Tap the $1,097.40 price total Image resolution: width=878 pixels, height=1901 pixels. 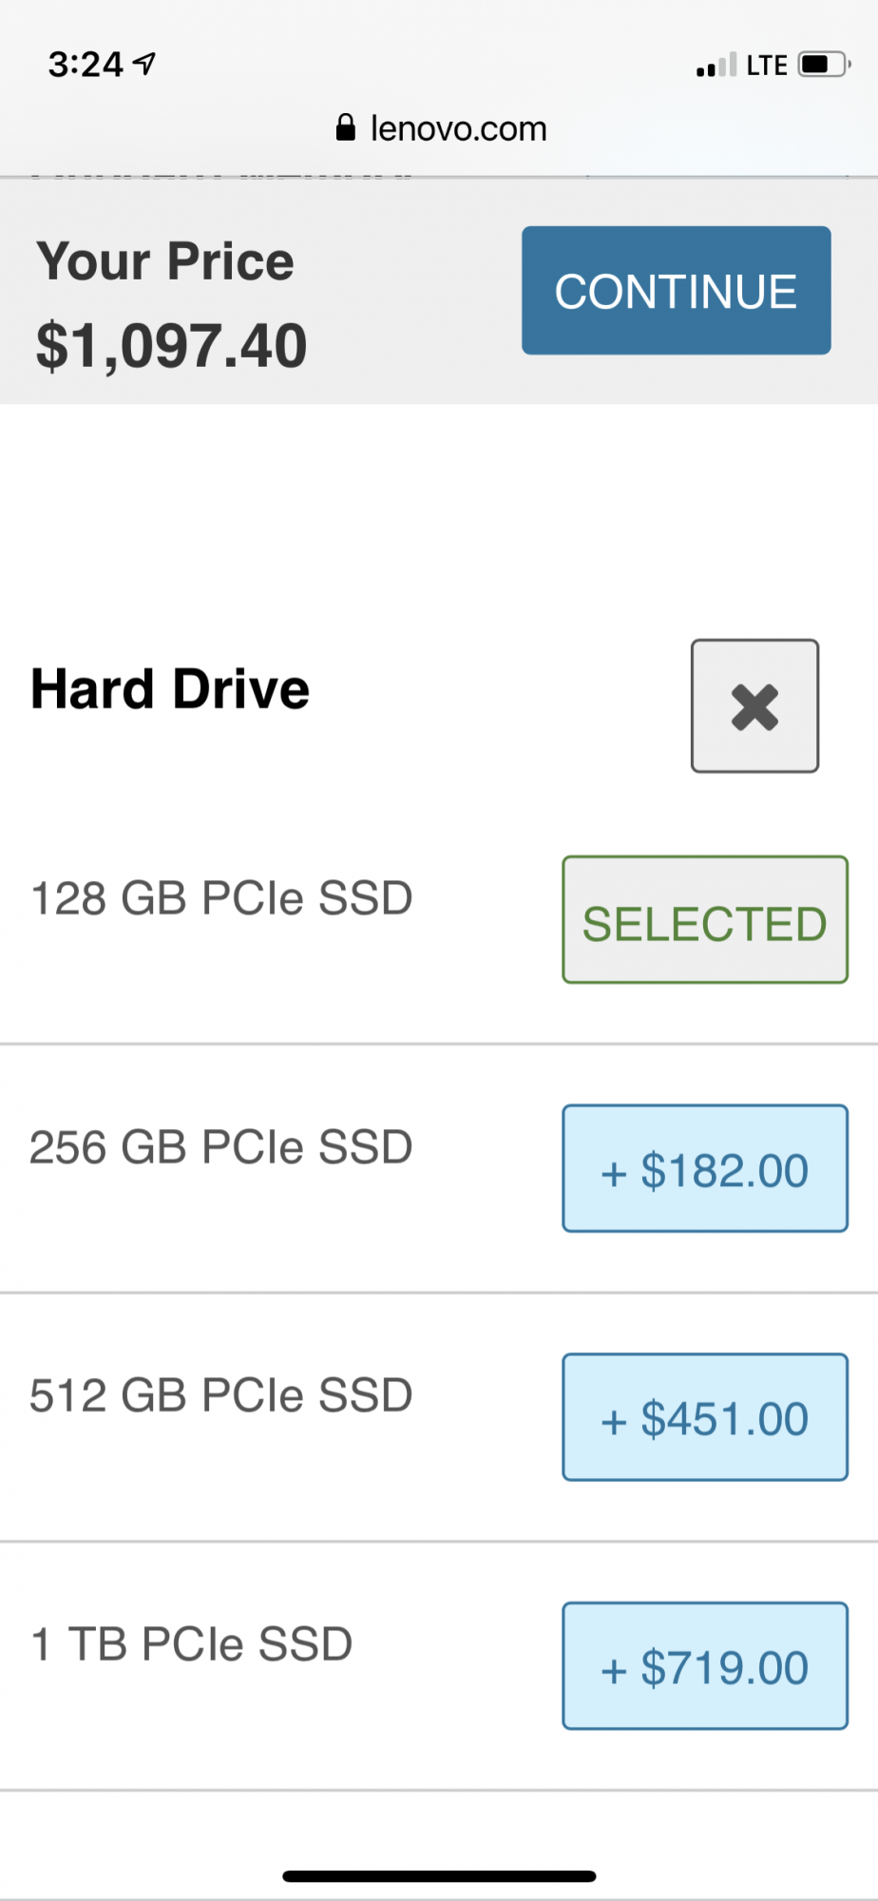[x=171, y=345]
